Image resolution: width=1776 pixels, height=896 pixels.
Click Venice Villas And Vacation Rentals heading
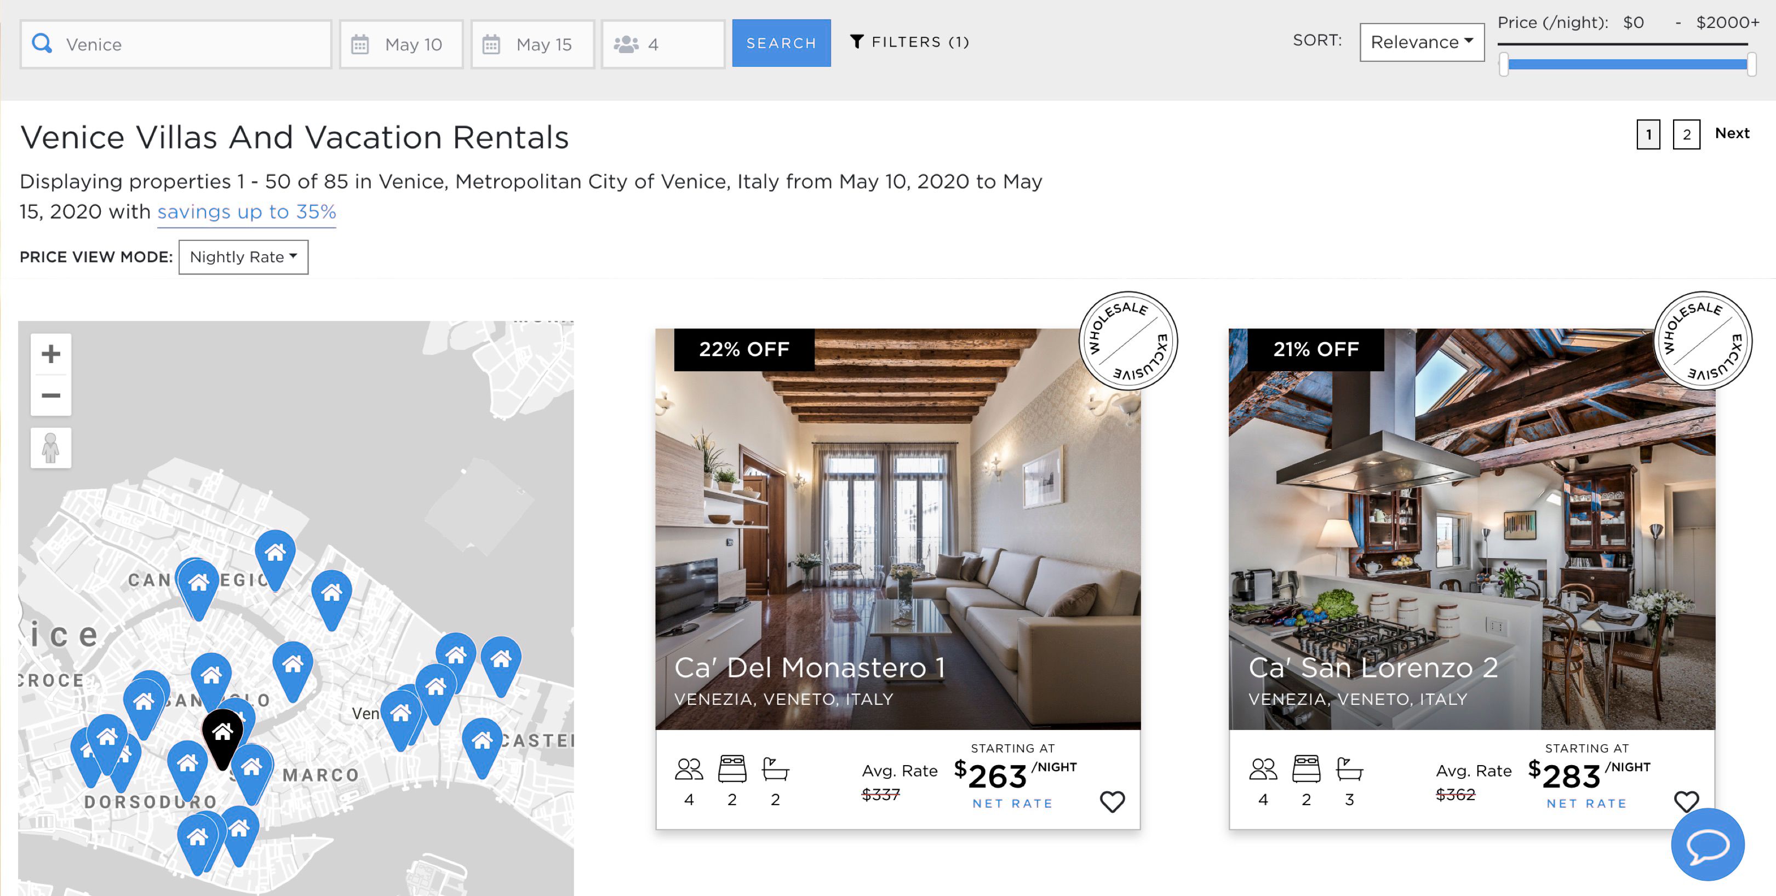pyautogui.click(x=294, y=137)
